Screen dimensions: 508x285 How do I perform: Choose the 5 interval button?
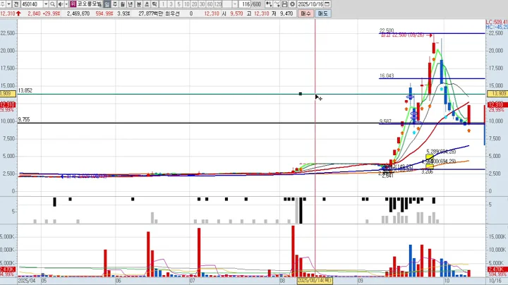pyautogui.click(x=179, y=4)
